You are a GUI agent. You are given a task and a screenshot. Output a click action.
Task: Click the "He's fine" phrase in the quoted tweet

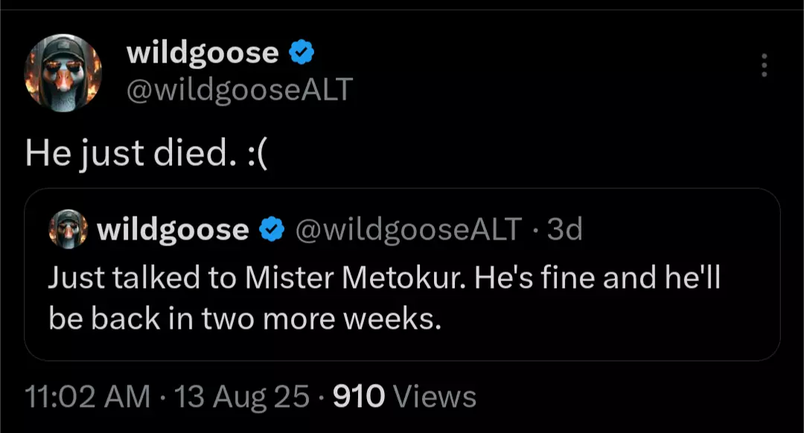point(534,278)
